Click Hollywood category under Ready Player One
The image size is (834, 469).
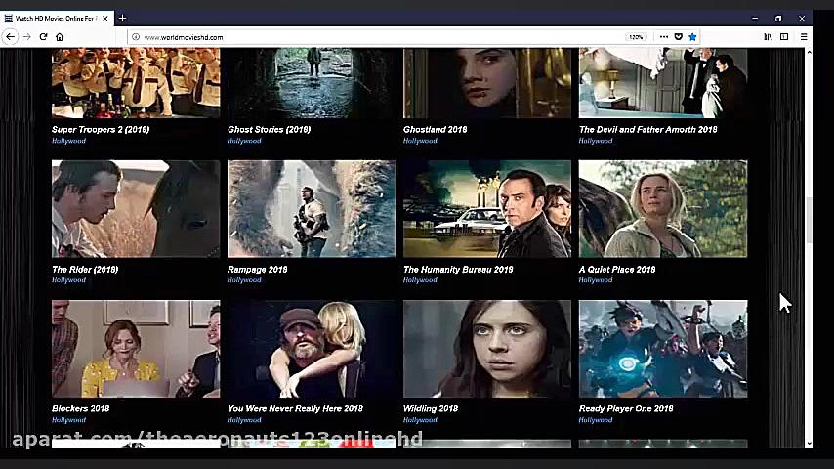(596, 420)
